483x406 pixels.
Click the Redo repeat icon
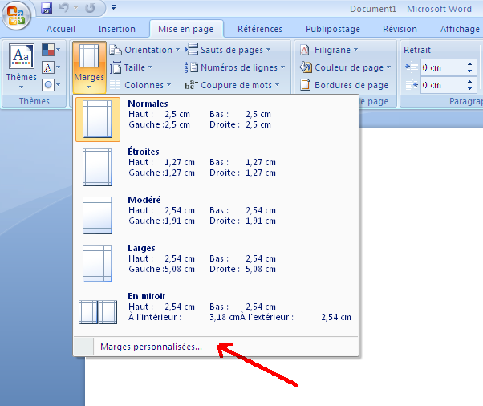(x=90, y=8)
